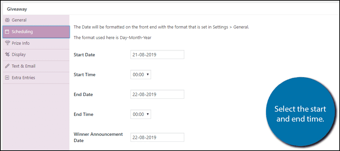The width and height of the screenshot is (340, 151).
Task: Go to the Extra Entries tab
Action: point(36,78)
